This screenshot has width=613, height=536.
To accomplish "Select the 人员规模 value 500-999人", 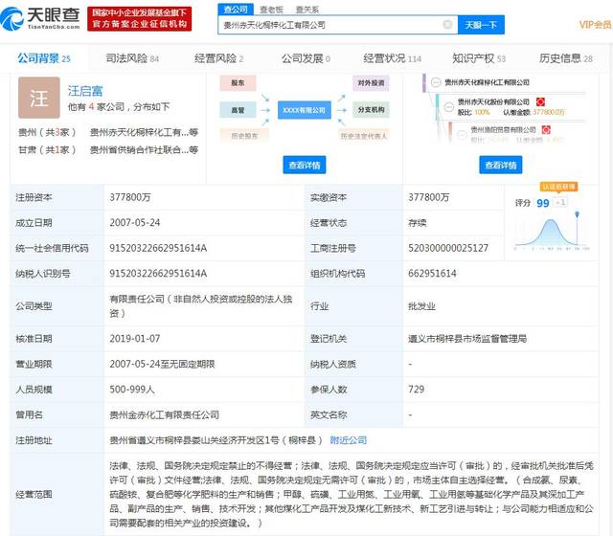I will click(132, 390).
